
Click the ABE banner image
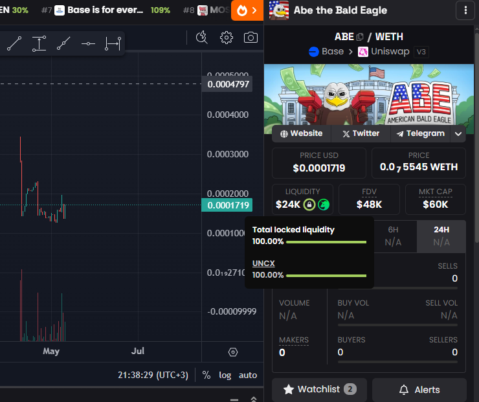pyautogui.click(x=369, y=95)
